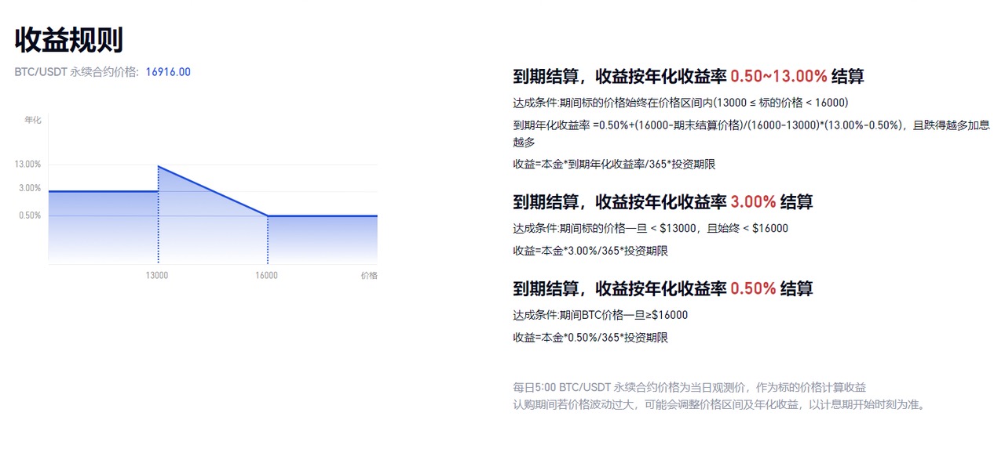Viewport: 1005px width, 456px height.
Task: Click the BTC/USDT 永续合约价格 label
Action: (76, 72)
